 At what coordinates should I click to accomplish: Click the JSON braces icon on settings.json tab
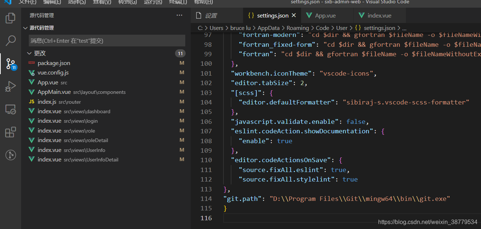click(251, 16)
